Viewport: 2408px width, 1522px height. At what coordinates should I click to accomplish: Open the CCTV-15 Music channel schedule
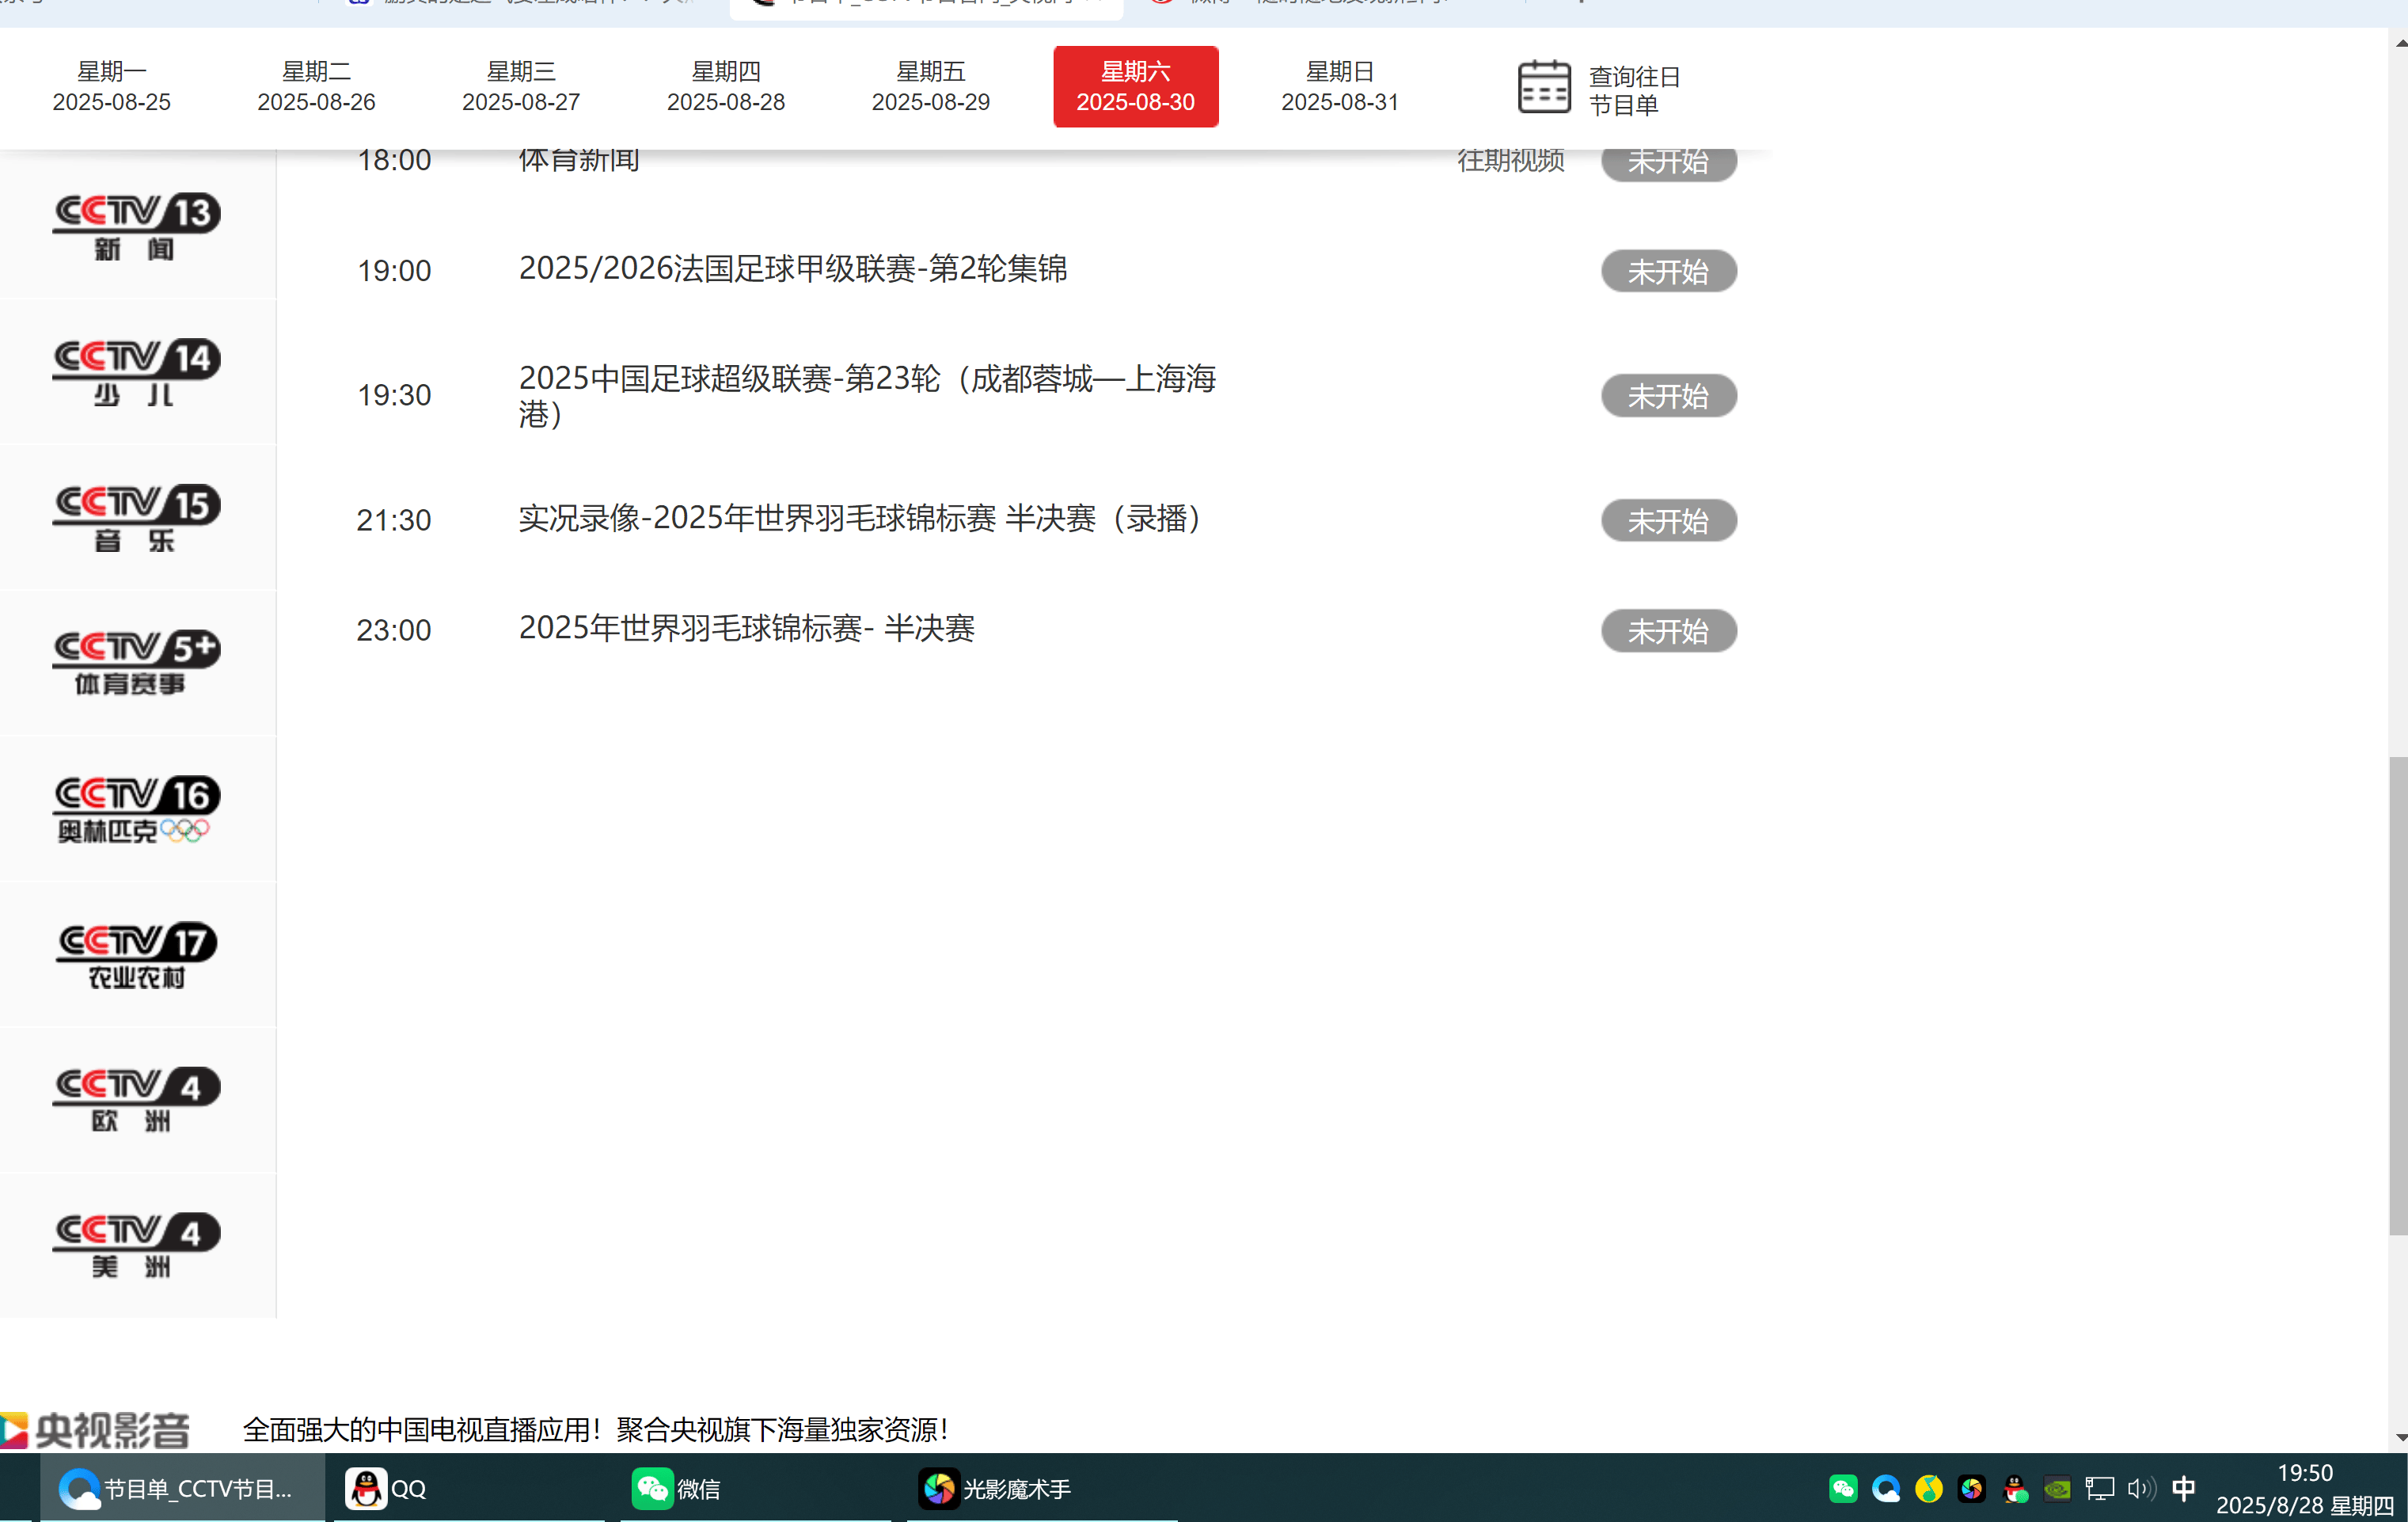[x=136, y=517]
